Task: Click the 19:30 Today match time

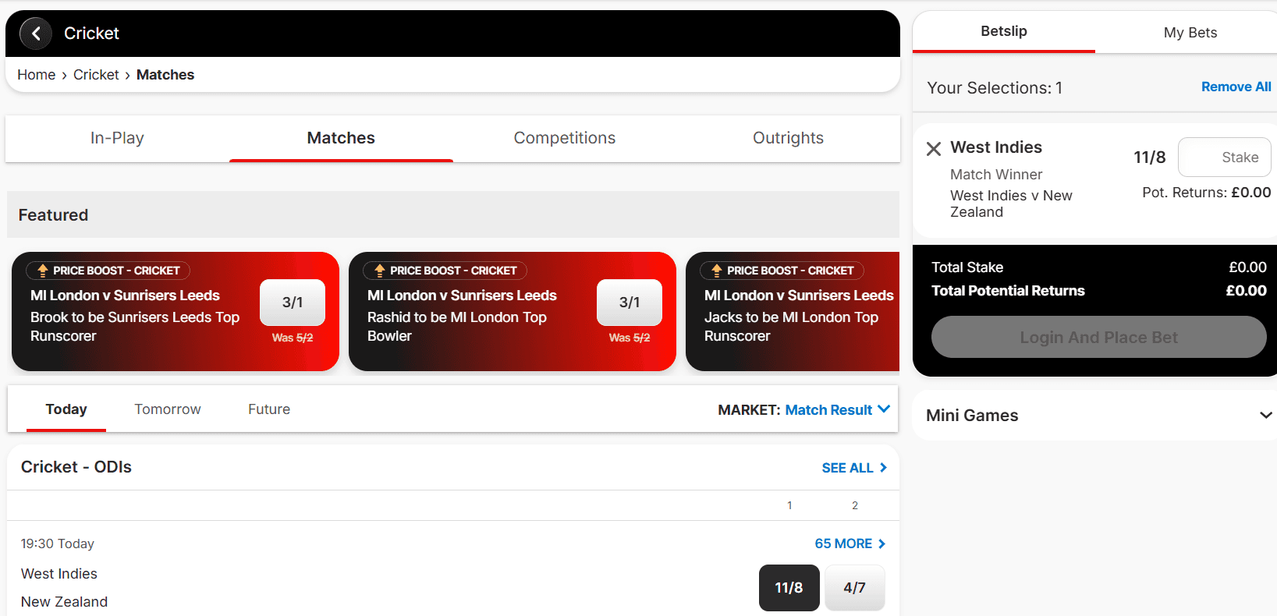Action: coord(58,543)
